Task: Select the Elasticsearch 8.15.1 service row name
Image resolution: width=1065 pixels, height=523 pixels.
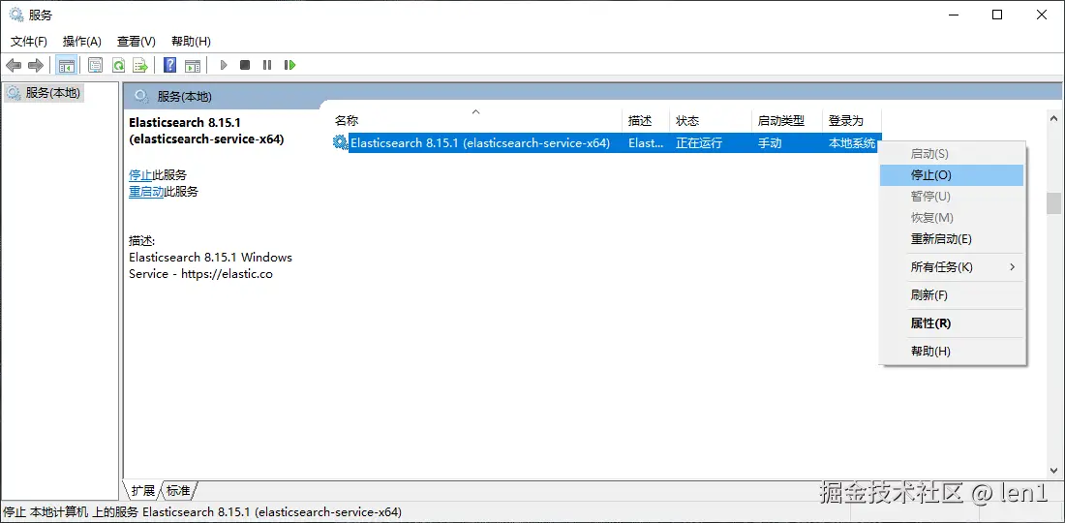Action: coord(480,143)
